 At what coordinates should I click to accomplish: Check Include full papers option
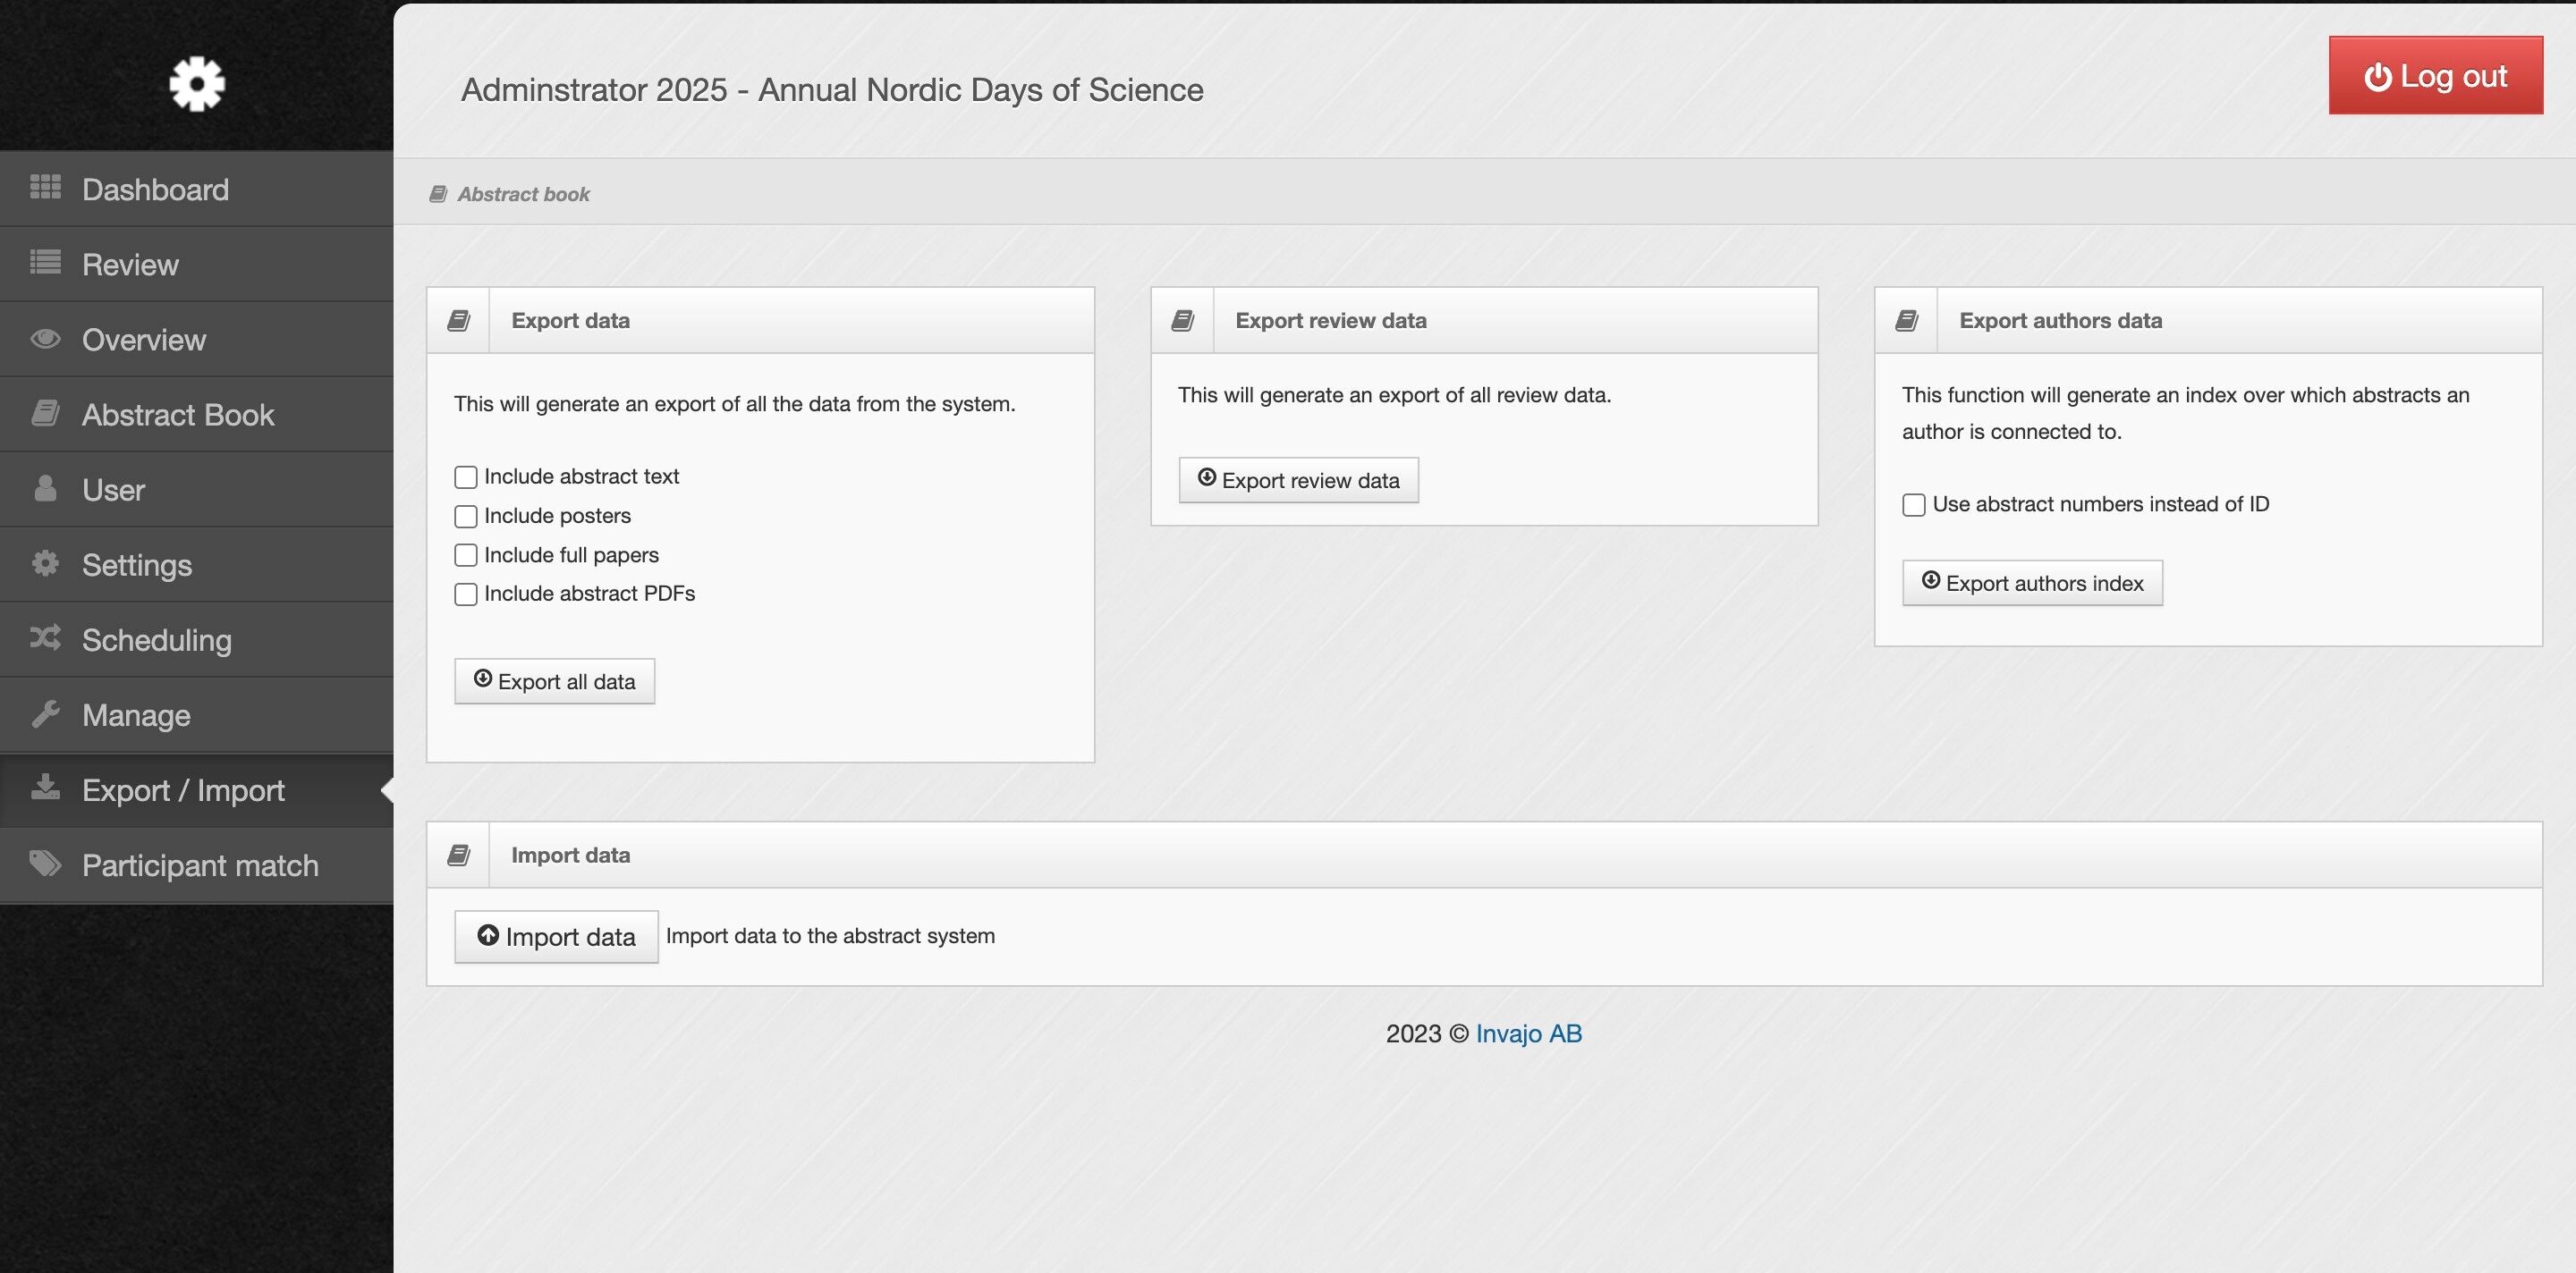click(466, 555)
